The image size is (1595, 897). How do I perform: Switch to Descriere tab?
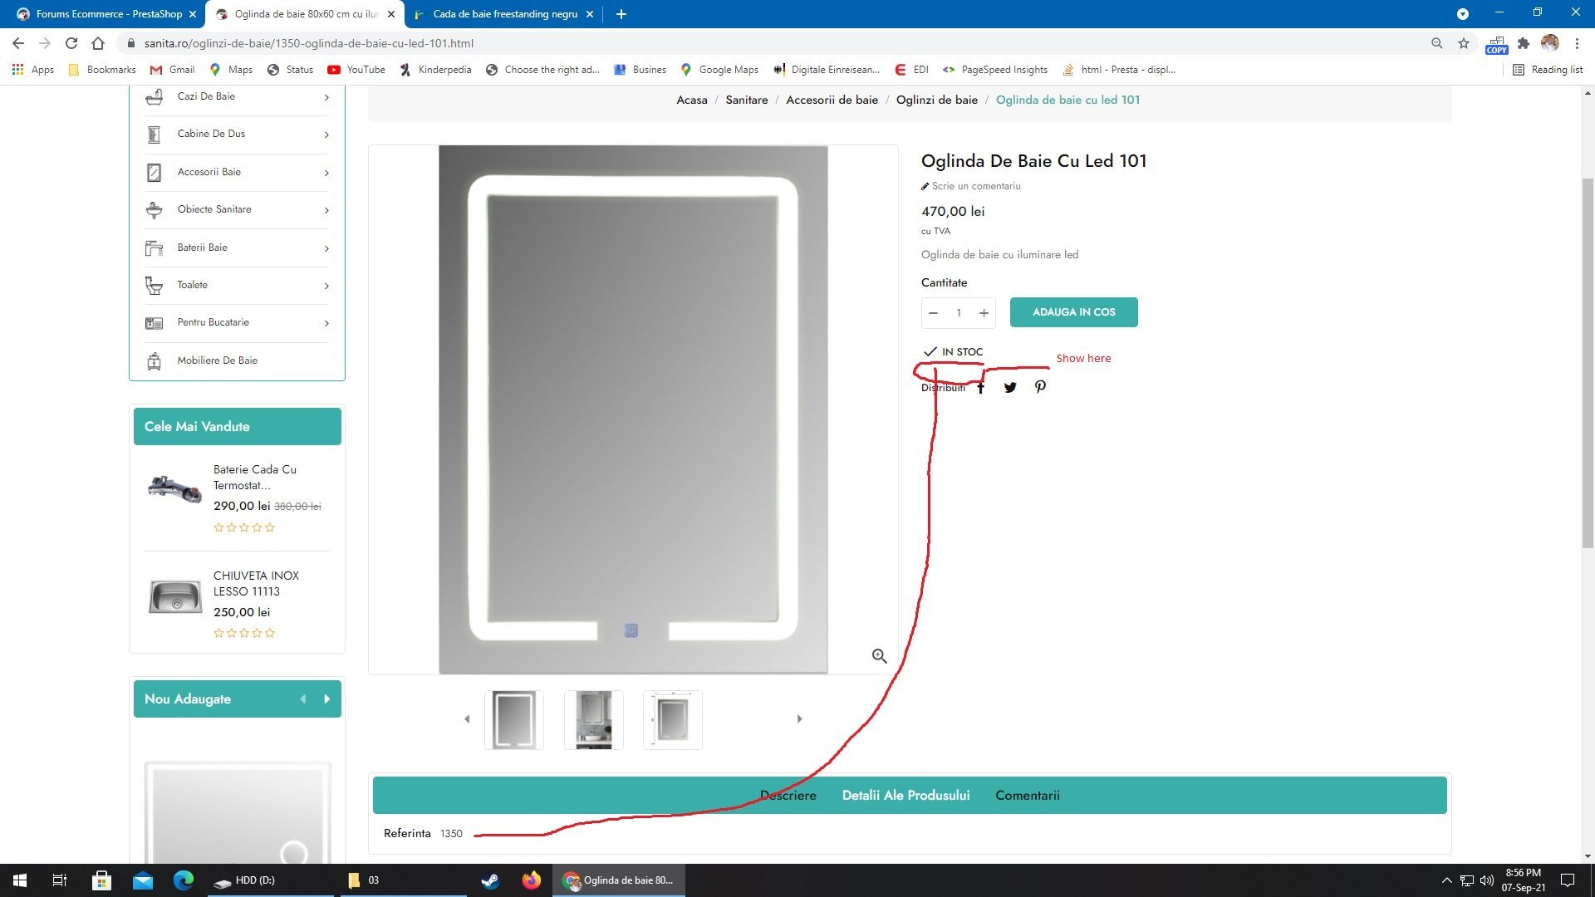(788, 795)
